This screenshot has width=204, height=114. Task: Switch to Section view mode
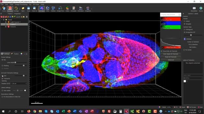click(53, 9)
